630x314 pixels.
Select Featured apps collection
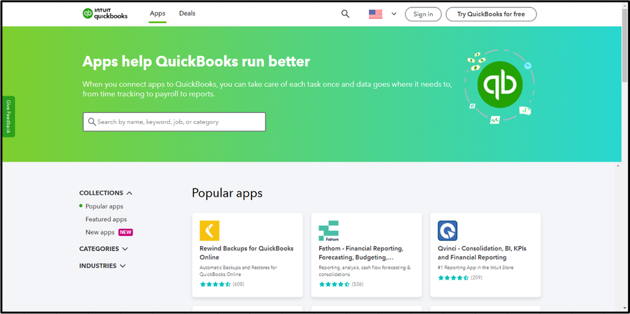pyautogui.click(x=106, y=219)
